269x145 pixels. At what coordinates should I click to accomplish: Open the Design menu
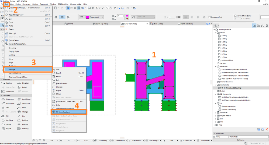pyautogui.click(x=18, y=4)
